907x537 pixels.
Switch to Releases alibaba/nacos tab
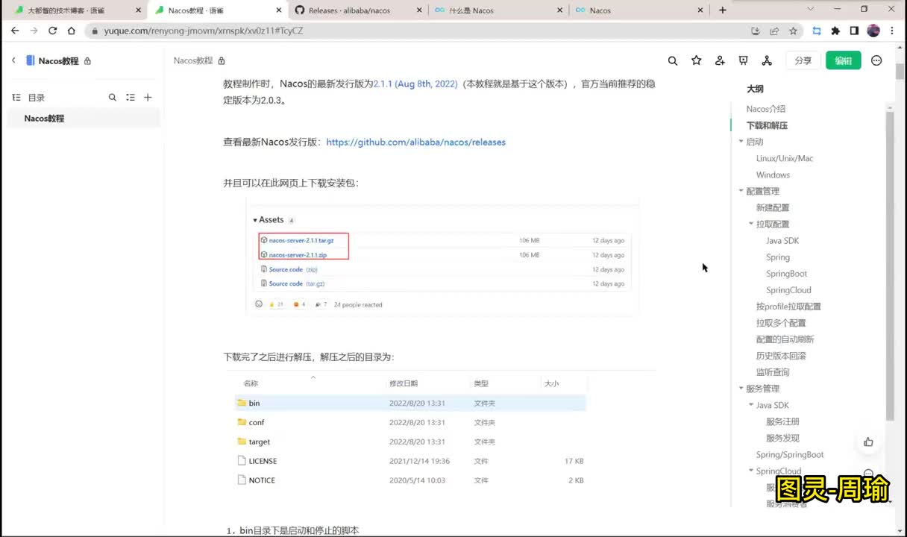click(x=357, y=10)
